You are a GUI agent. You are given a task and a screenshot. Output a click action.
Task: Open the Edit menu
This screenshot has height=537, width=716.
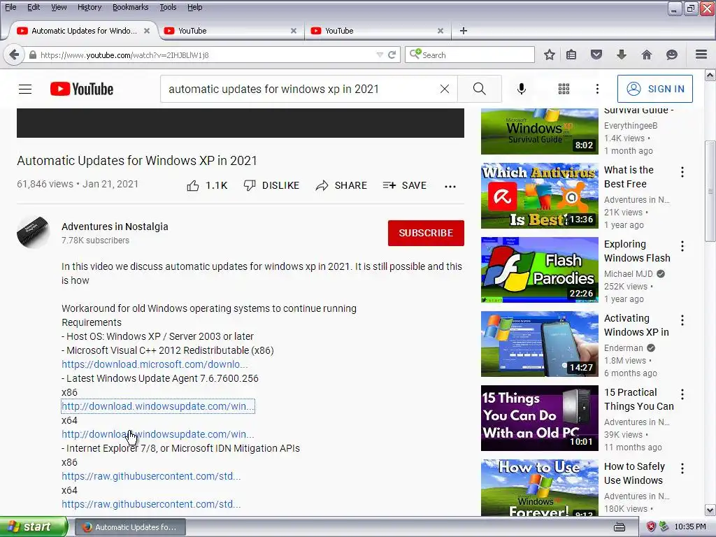pos(34,7)
